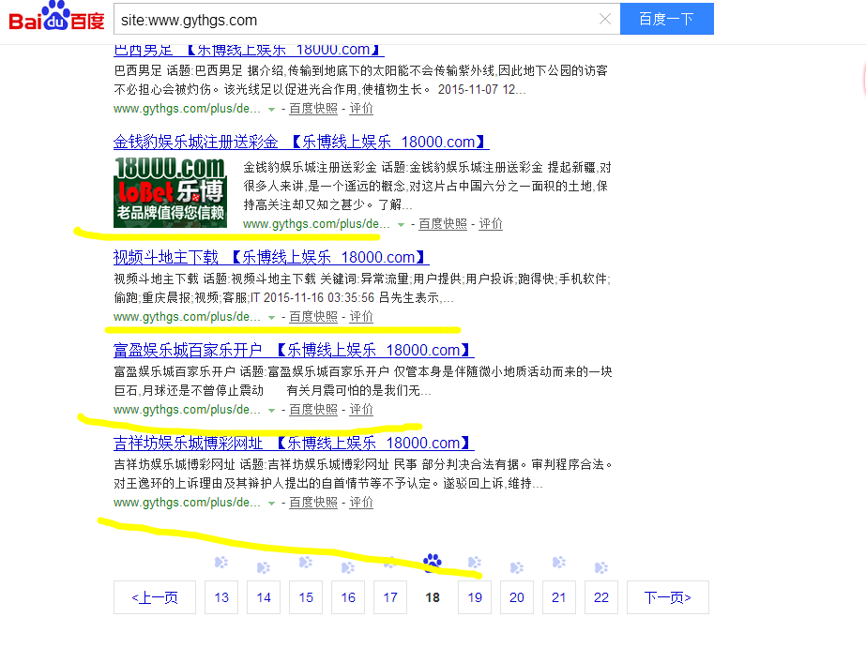Viewport: 866px width, 648px height.
Task: Click 评价 for the 金钱豹 result
Action: point(491,223)
